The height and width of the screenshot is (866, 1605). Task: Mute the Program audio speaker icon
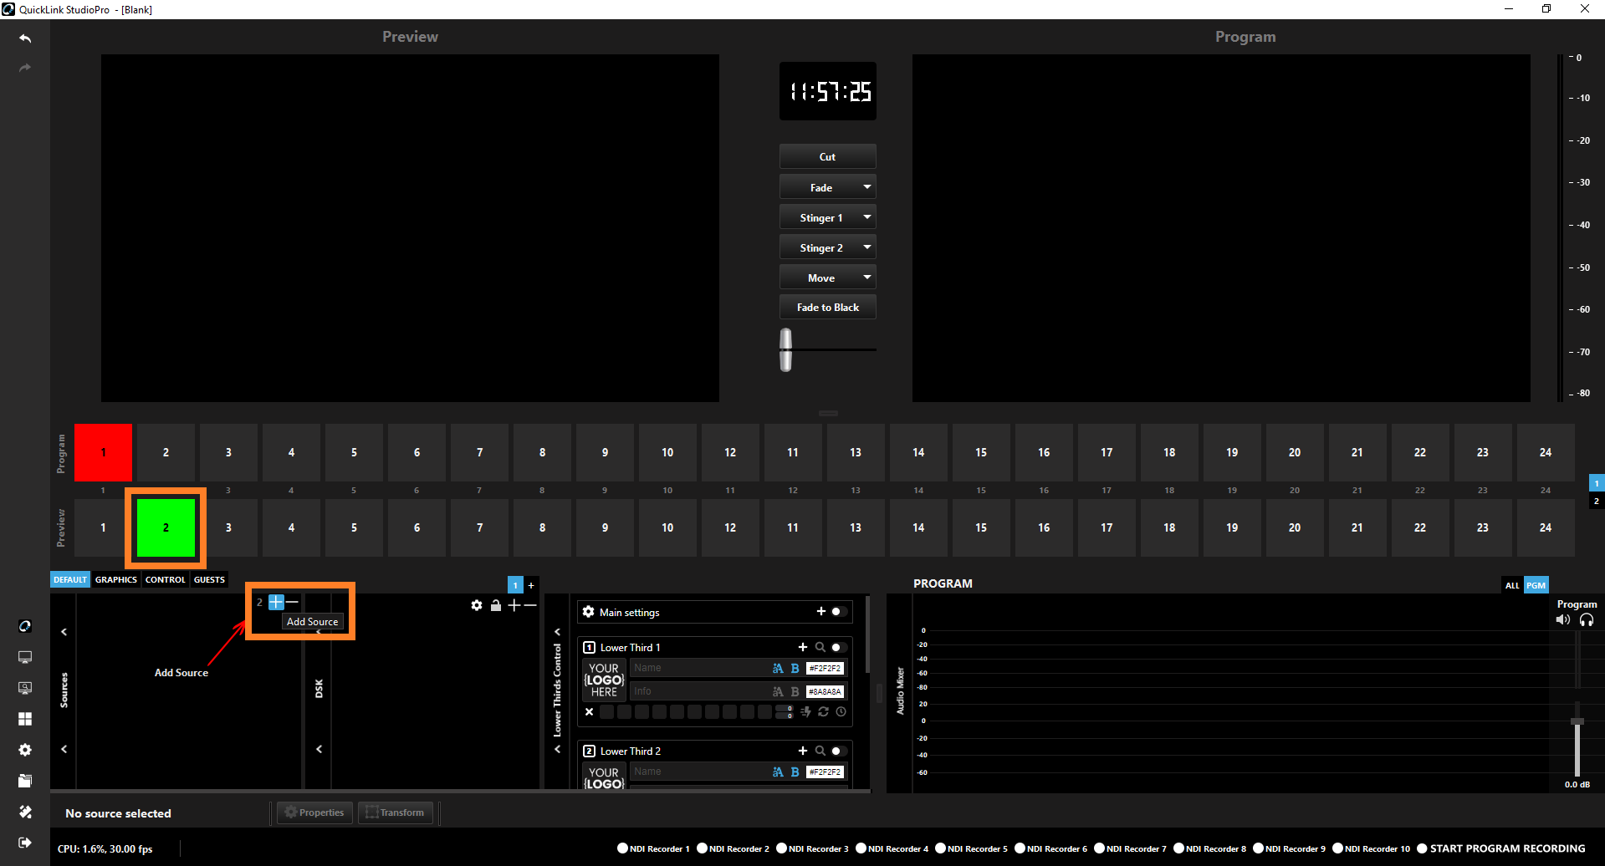click(1562, 619)
